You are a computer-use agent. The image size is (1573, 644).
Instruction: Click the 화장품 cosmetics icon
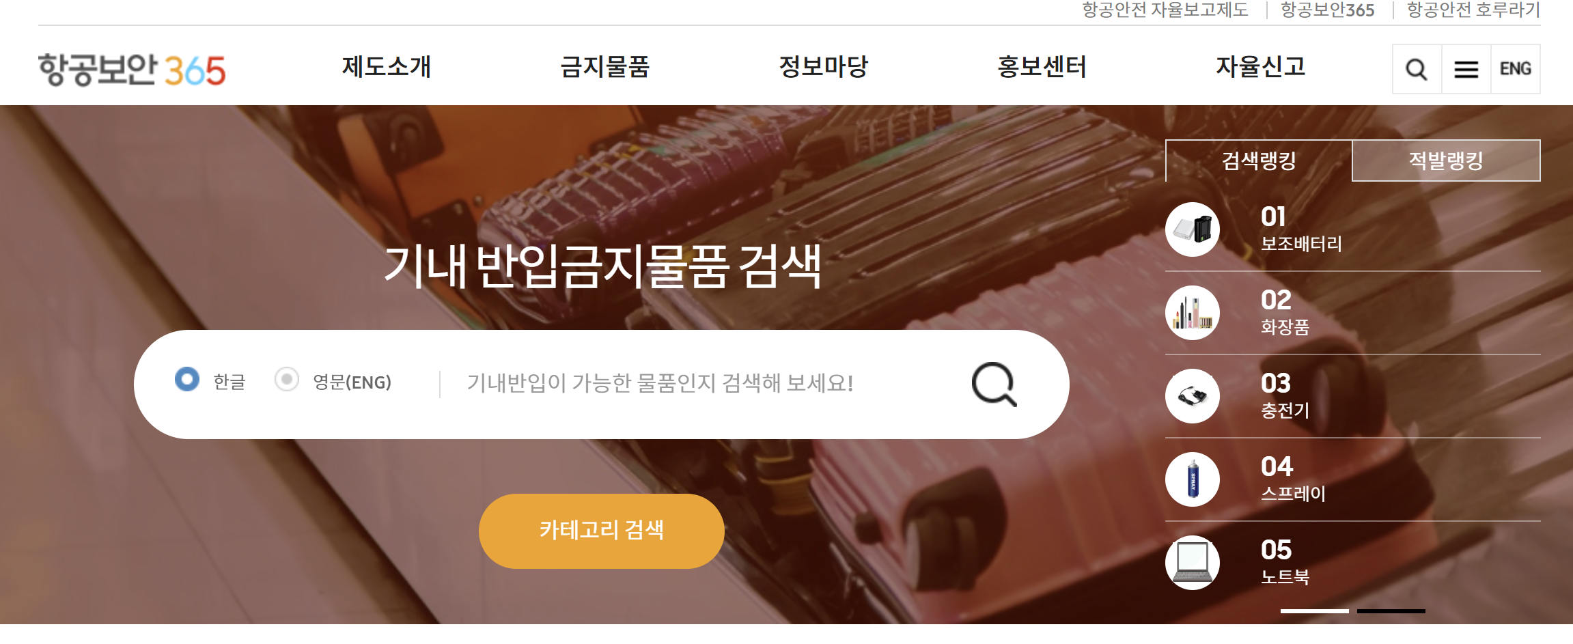click(1193, 313)
